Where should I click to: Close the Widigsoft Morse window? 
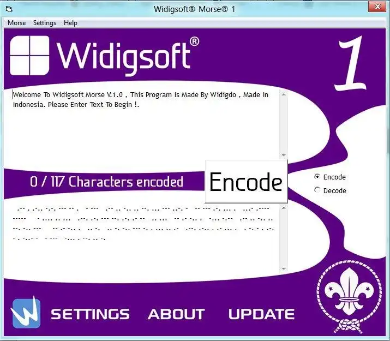[377, 7]
